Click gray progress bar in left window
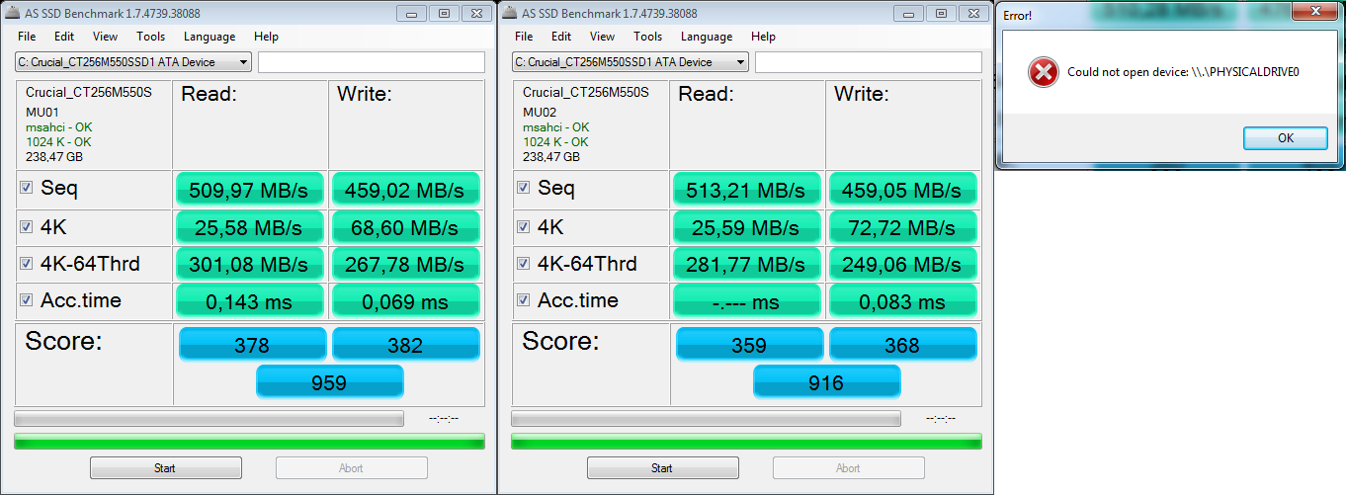The image size is (1346, 495). 209,419
